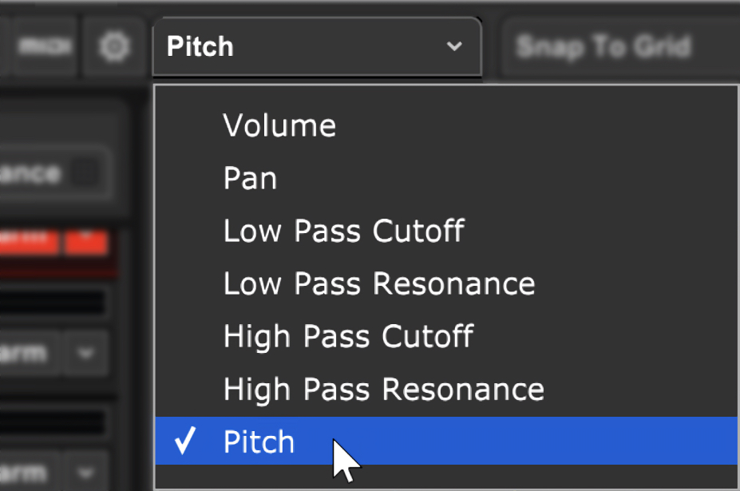Choose Pan in the dropdown menu
The width and height of the screenshot is (740, 491).
(x=446, y=179)
